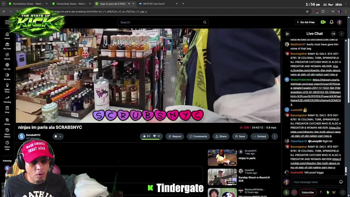Bookmark the page with the star icon
Viewport: 350px width, 197px height.
pyautogui.click(x=307, y=11)
